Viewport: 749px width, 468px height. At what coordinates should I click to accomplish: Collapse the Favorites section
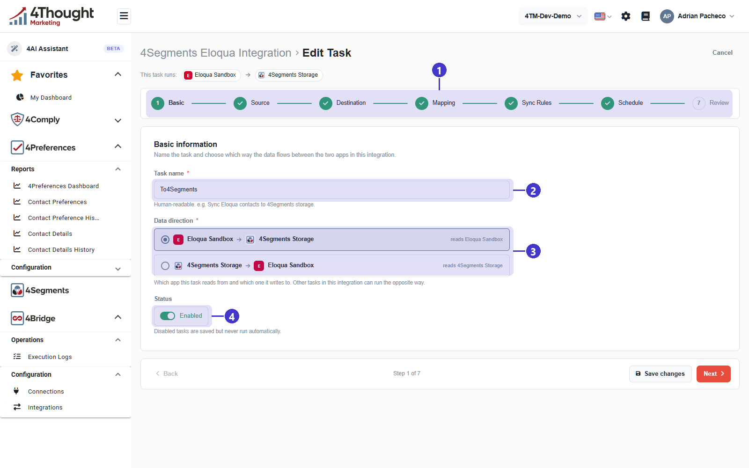[118, 74]
